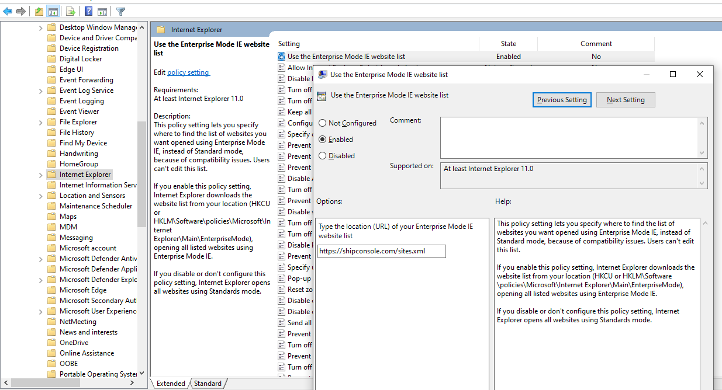
Task: Click the folder icon next to Edge UI
Action: click(x=51, y=69)
